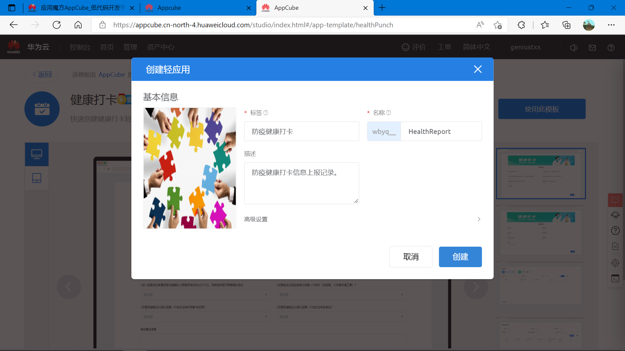Click the 创建 button

[460, 257]
